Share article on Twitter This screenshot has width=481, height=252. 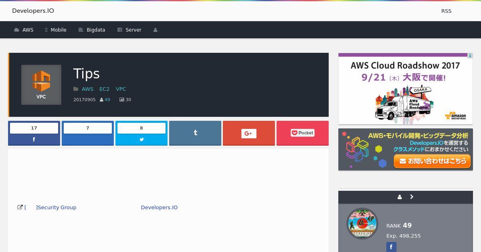click(x=141, y=133)
